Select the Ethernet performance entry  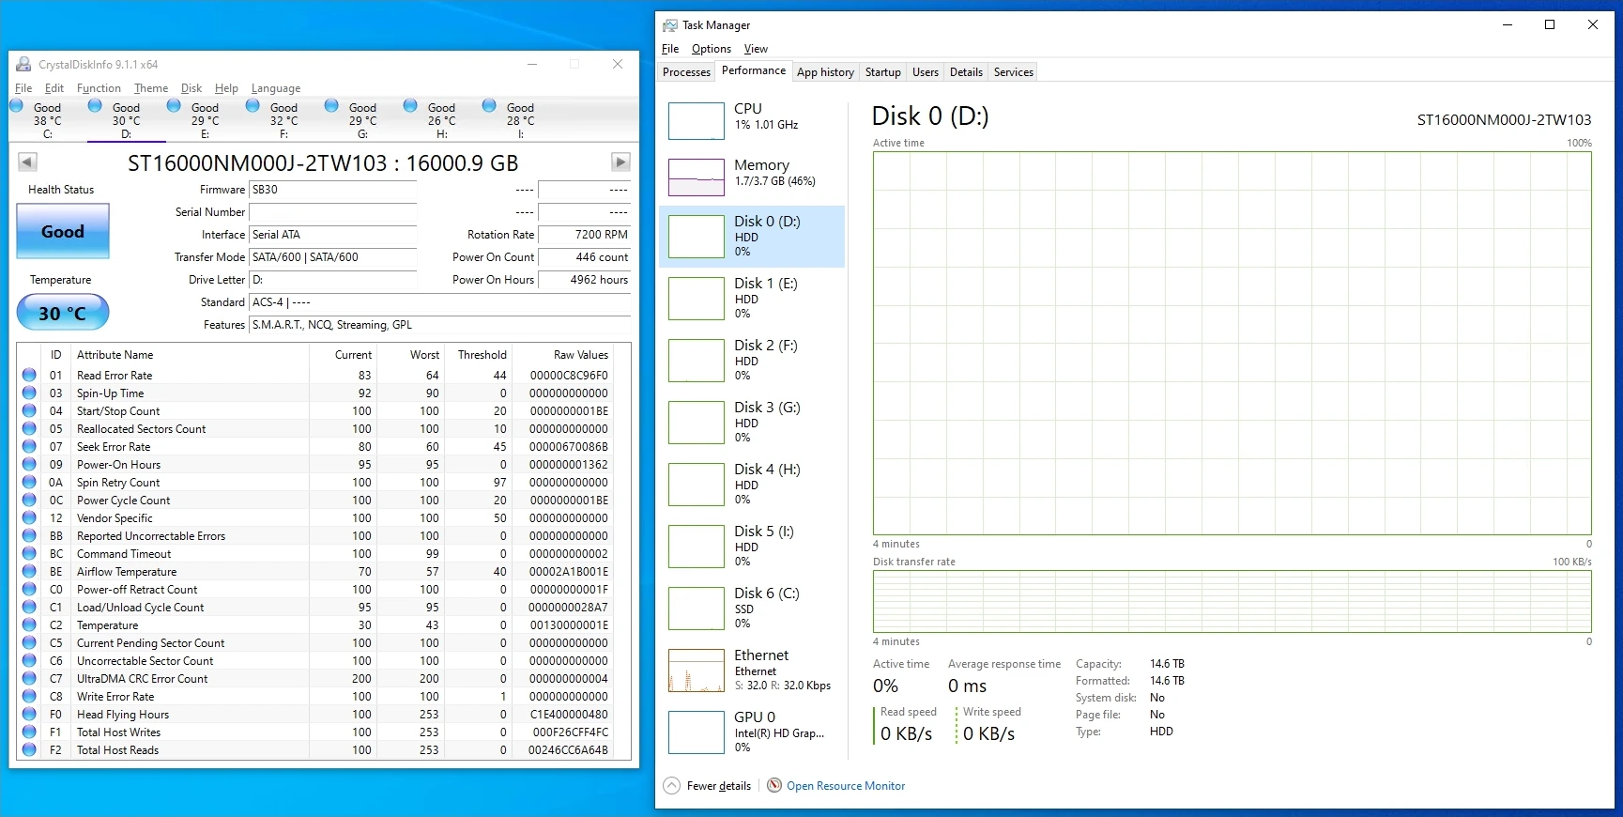tap(752, 670)
